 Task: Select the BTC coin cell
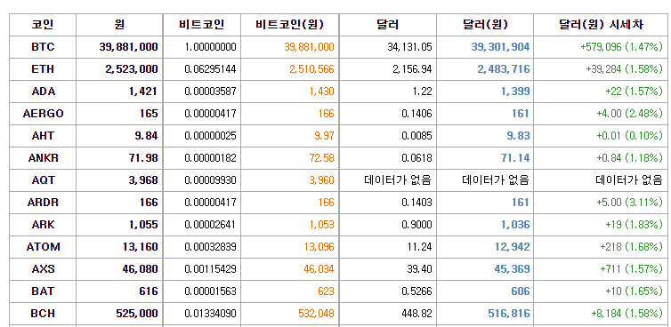43,47
